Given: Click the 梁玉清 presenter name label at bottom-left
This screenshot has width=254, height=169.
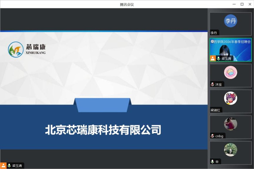Looking at the screenshot, I should [x=17, y=165].
